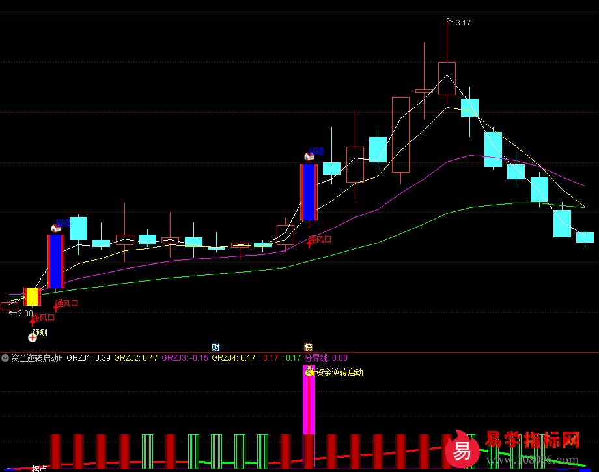Select the yellow GRZJ2 value label

[x=135, y=357]
